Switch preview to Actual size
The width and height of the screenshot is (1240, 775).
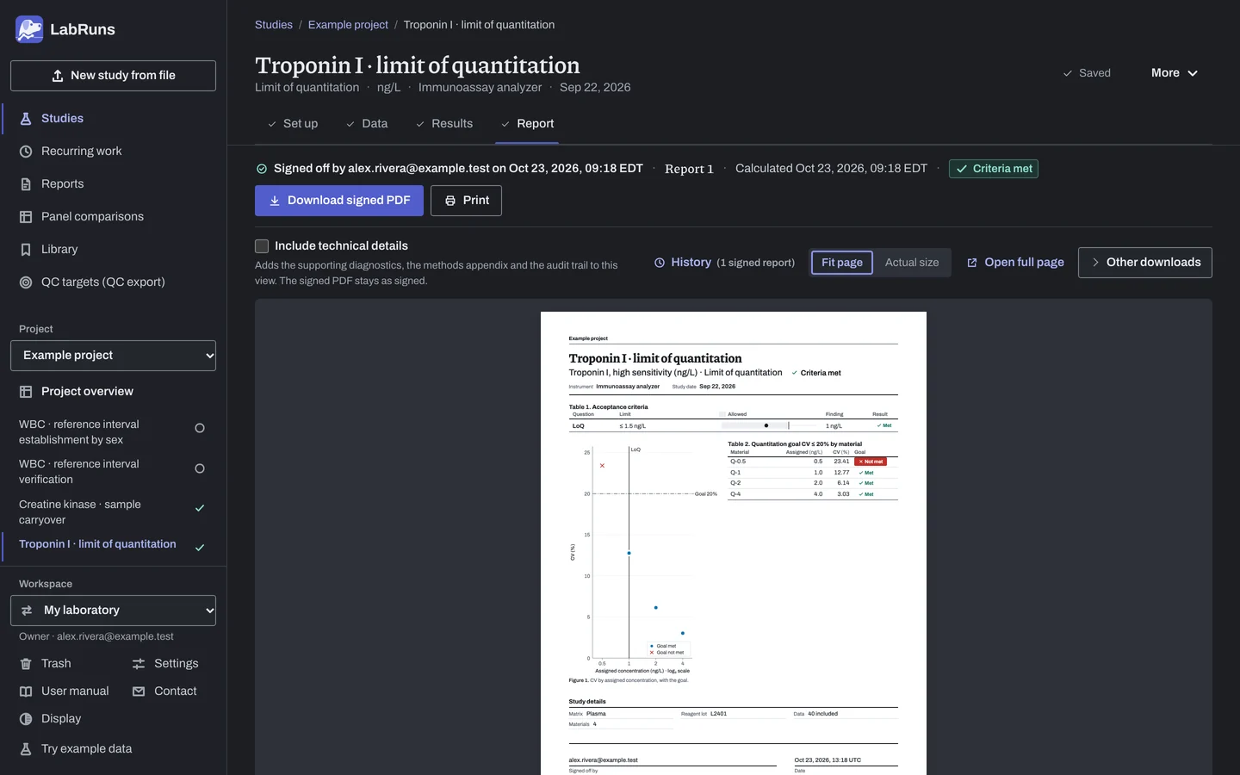912,263
